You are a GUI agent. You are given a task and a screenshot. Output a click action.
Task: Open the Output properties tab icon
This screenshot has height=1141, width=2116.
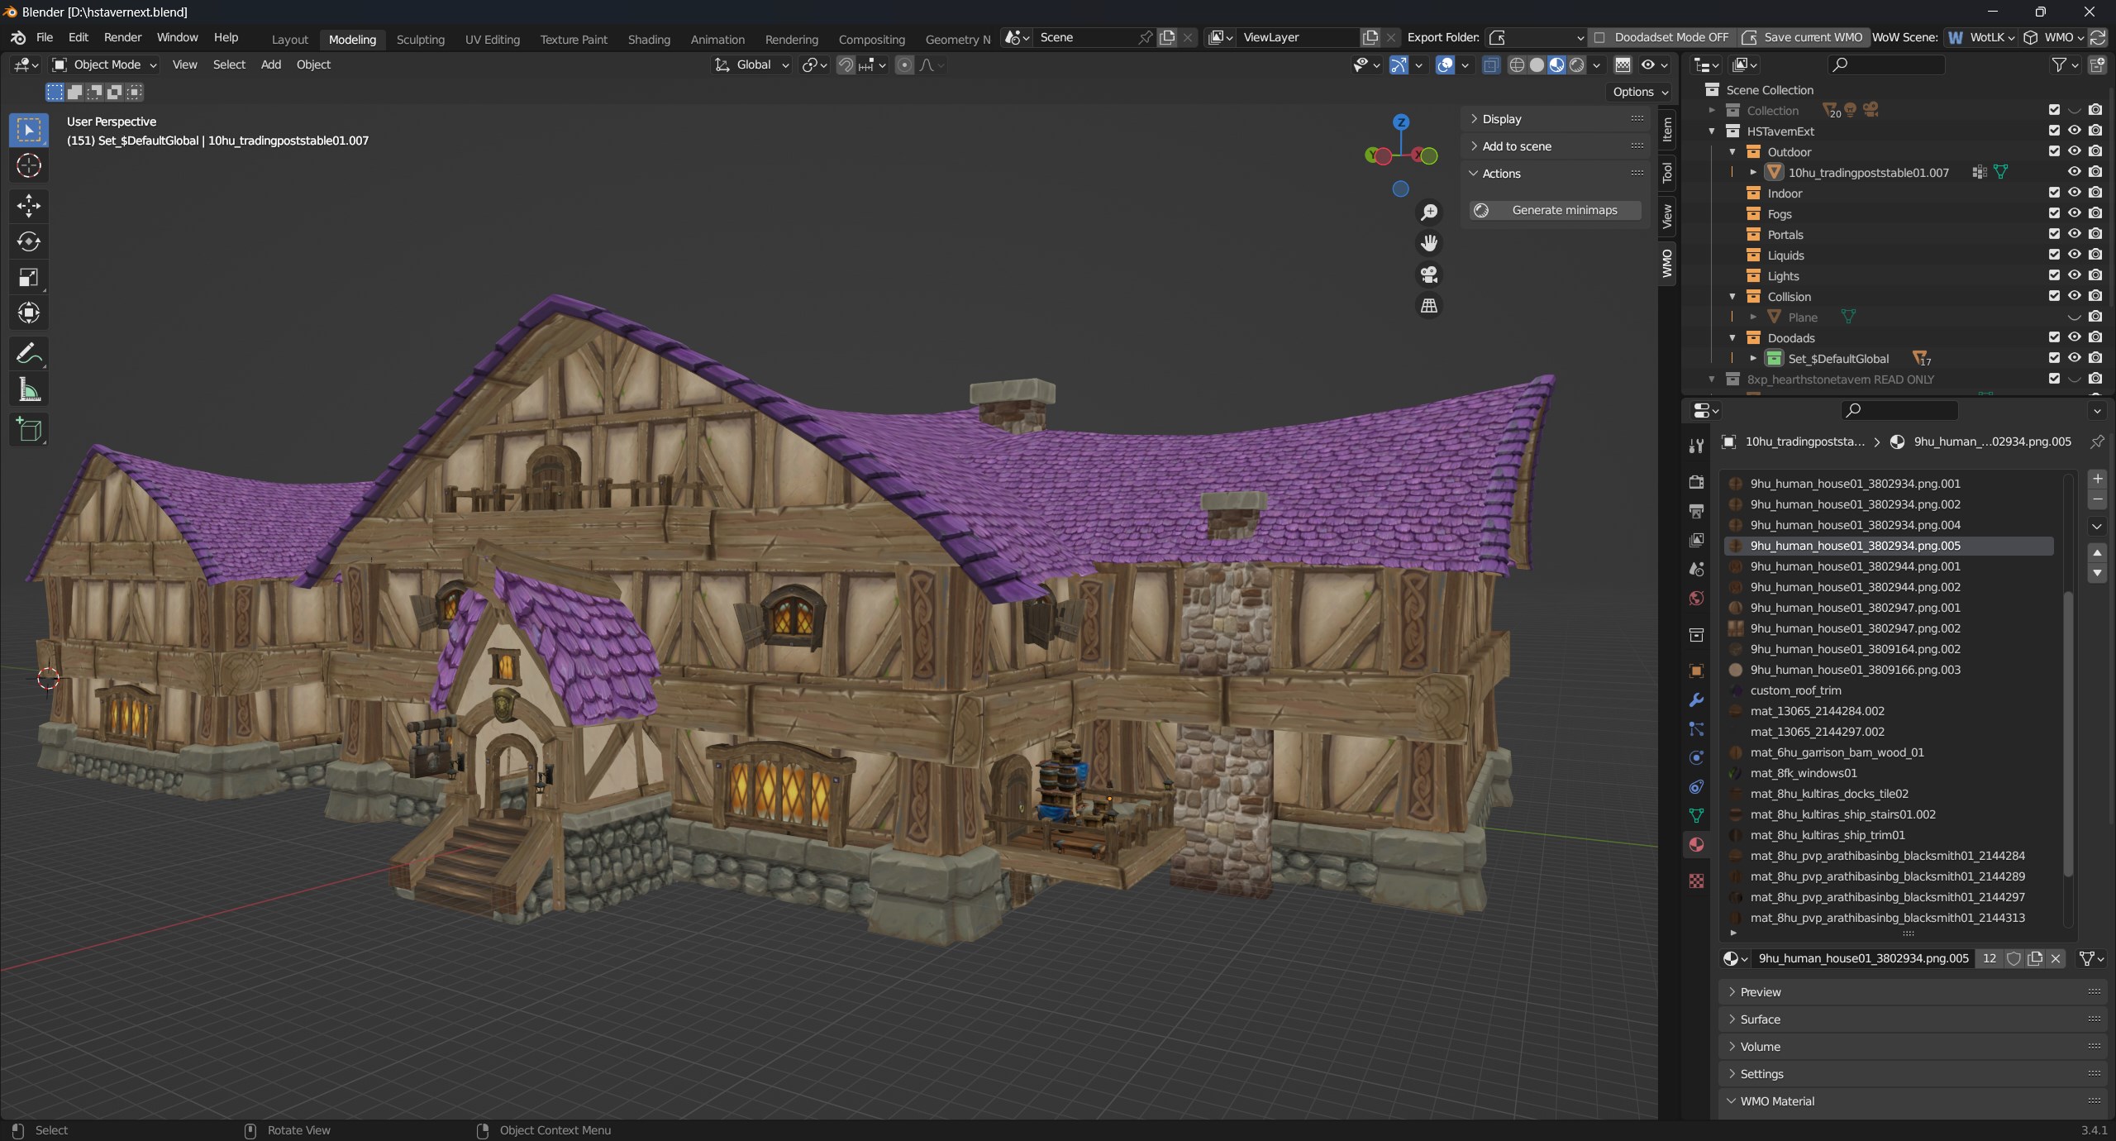tap(1696, 511)
